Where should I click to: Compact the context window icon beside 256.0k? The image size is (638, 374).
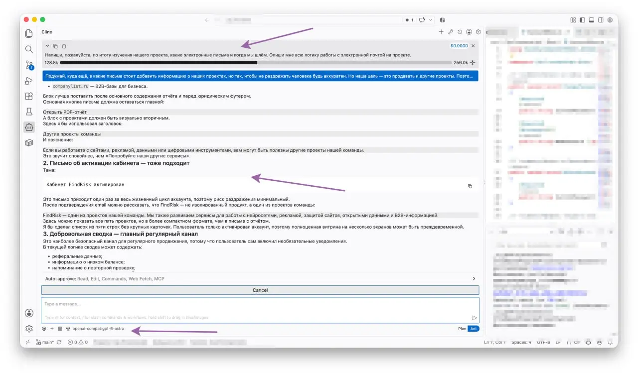(x=473, y=63)
